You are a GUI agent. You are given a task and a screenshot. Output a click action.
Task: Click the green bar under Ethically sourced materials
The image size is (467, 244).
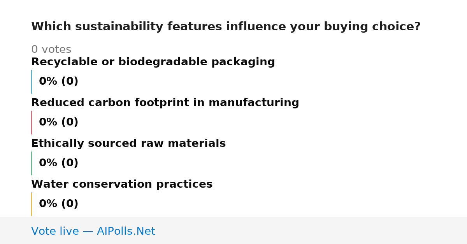[31, 163]
